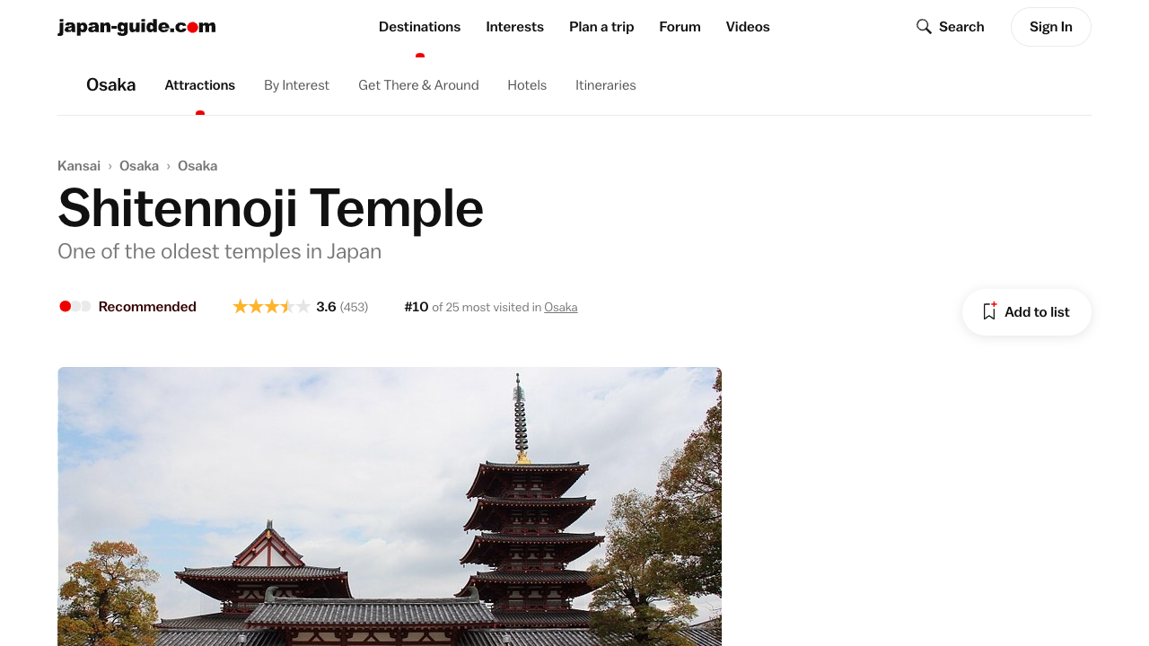The width and height of the screenshot is (1149, 646).
Task: Click the star rating icons
Action: (x=271, y=307)
